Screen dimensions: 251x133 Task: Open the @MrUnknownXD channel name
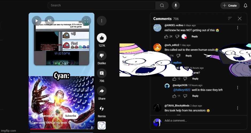51,116
